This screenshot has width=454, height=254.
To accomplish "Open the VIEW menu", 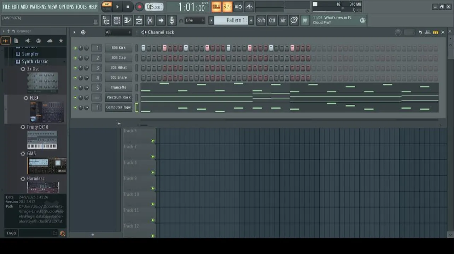I will tap(52, 7).
